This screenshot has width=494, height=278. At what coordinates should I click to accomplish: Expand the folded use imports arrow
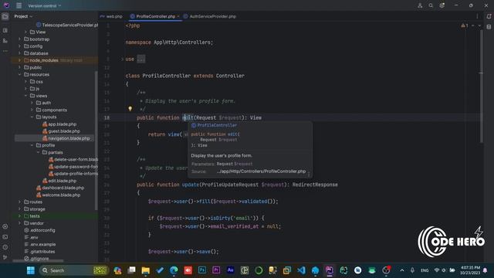tap(122, 59)
